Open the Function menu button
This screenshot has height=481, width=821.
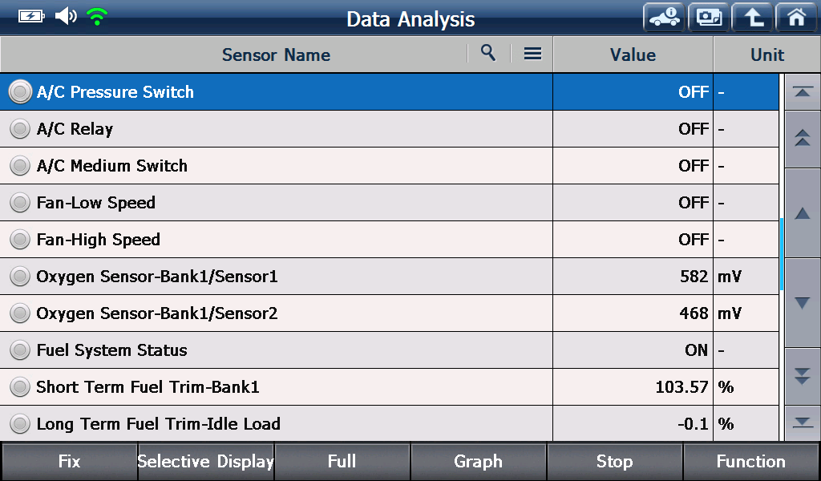click(750, 461)
